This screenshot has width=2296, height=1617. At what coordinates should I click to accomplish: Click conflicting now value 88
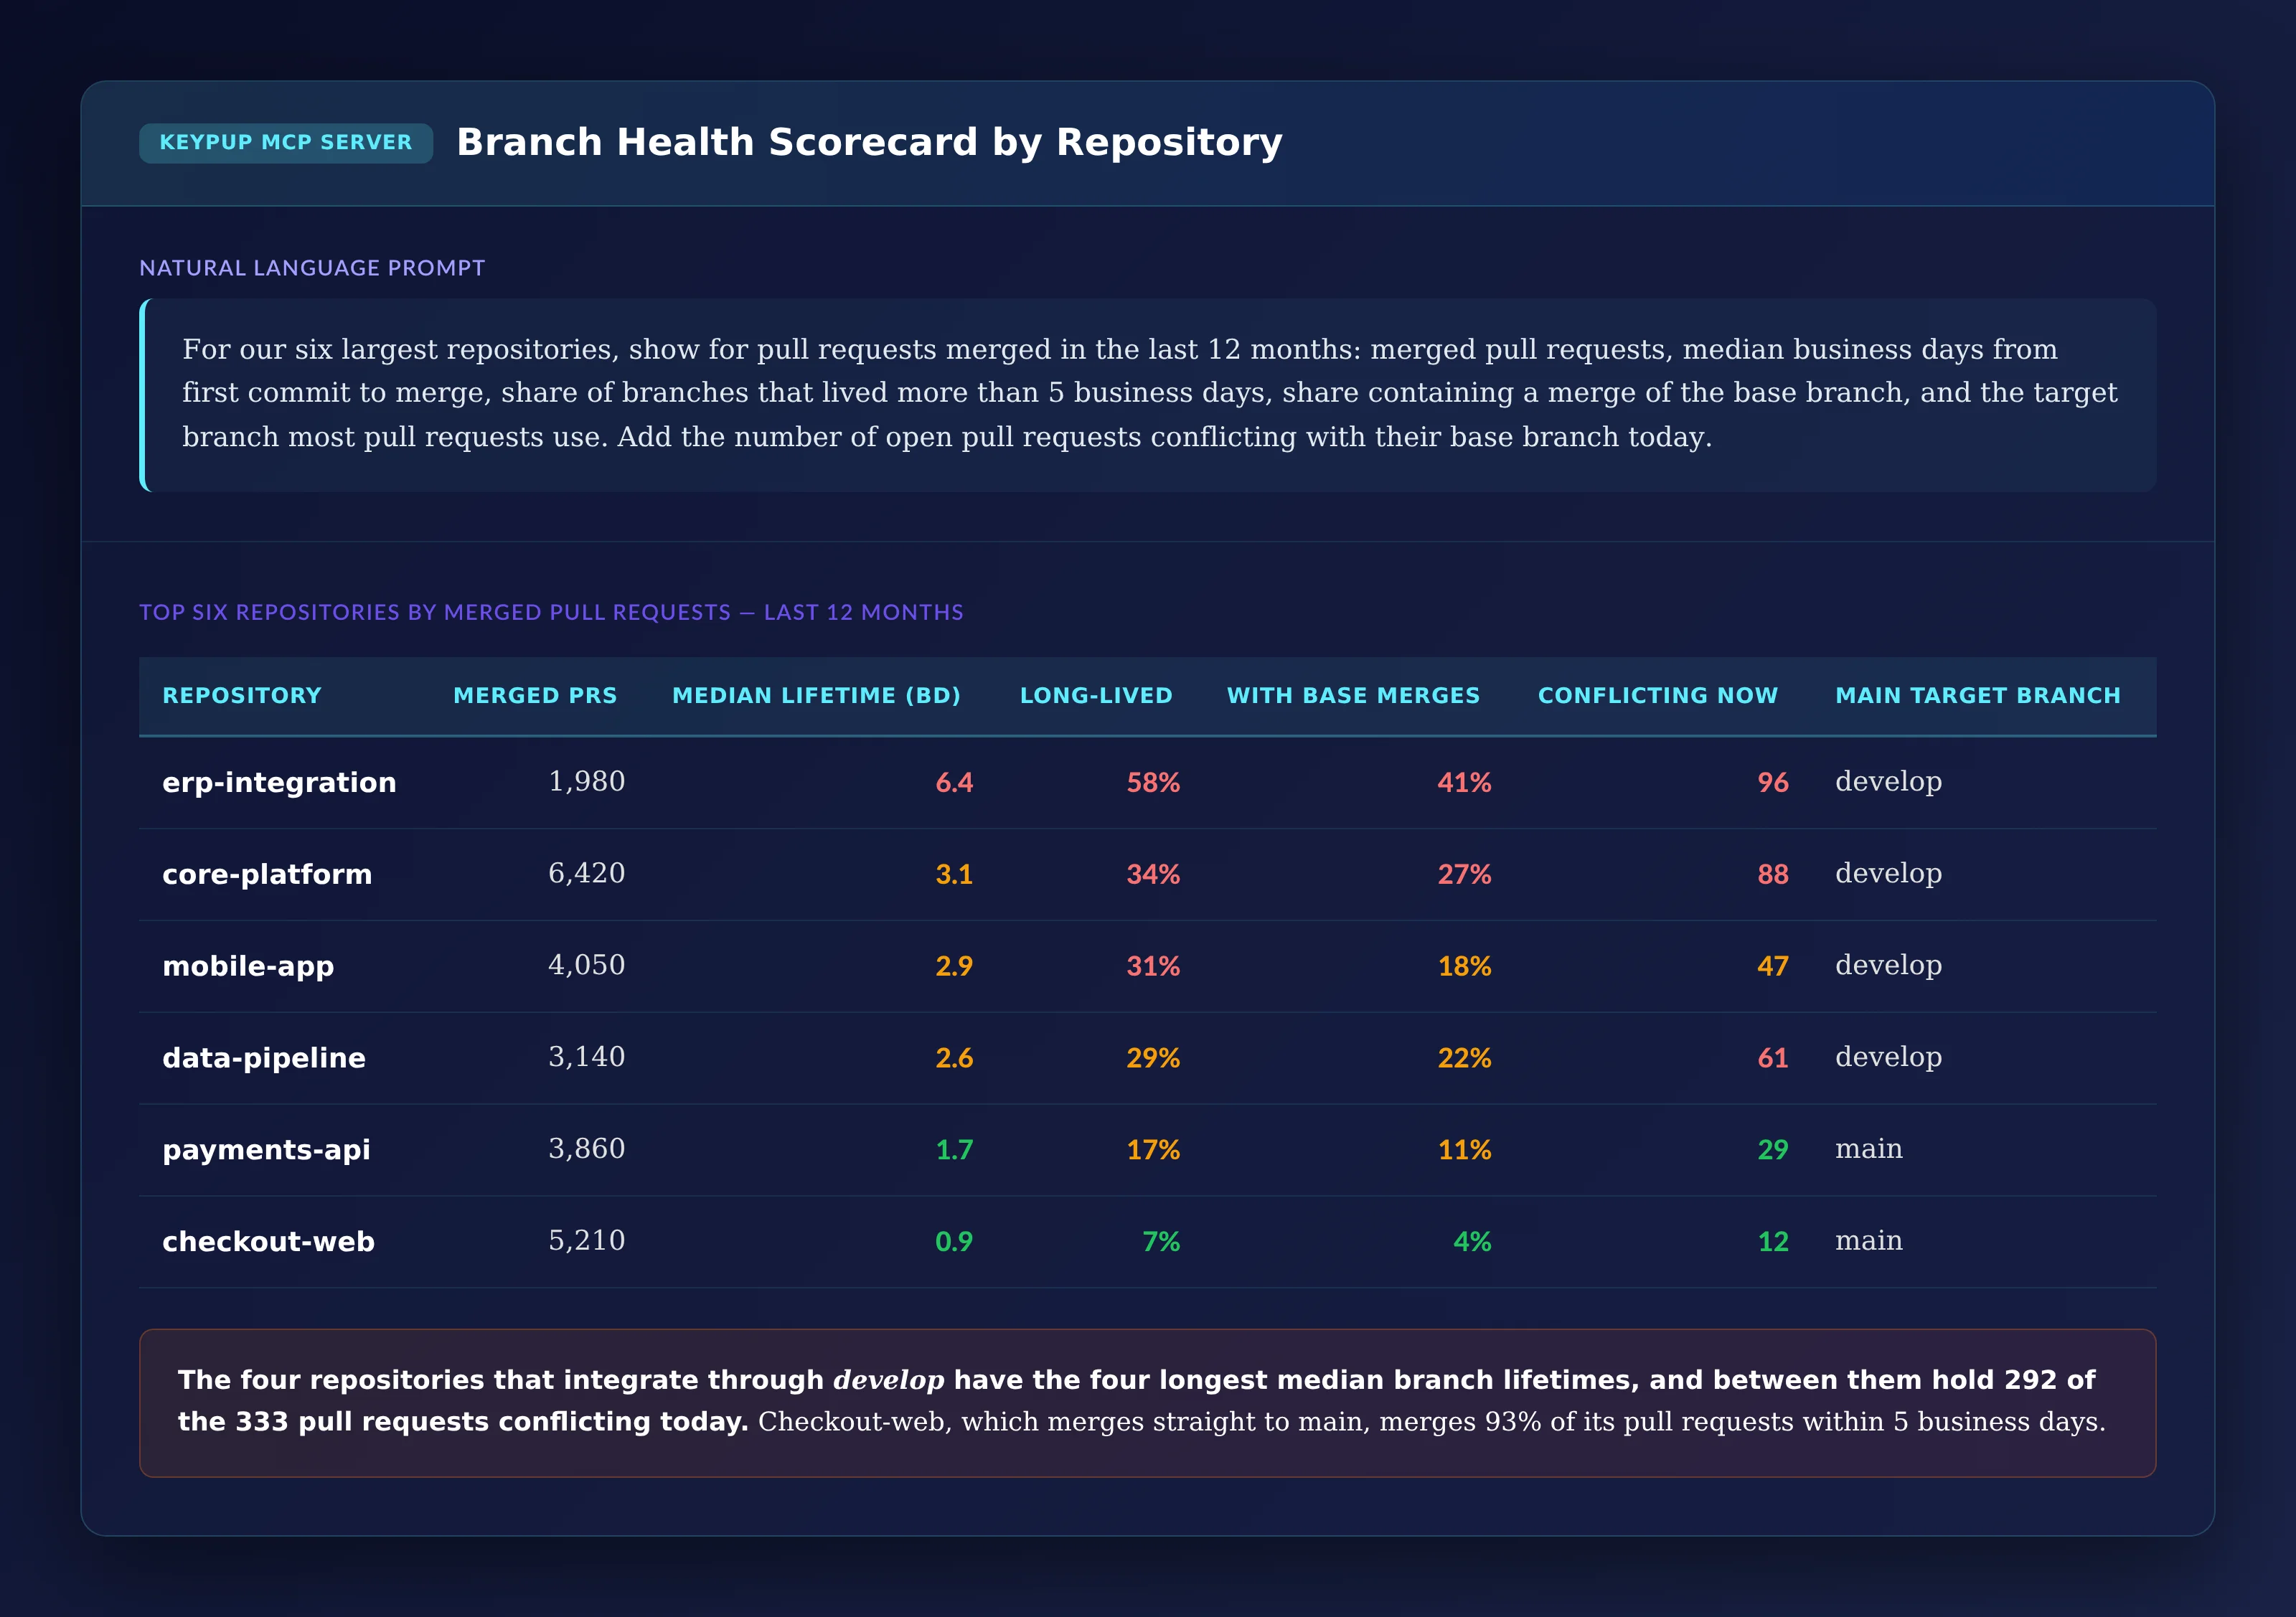1773,875
